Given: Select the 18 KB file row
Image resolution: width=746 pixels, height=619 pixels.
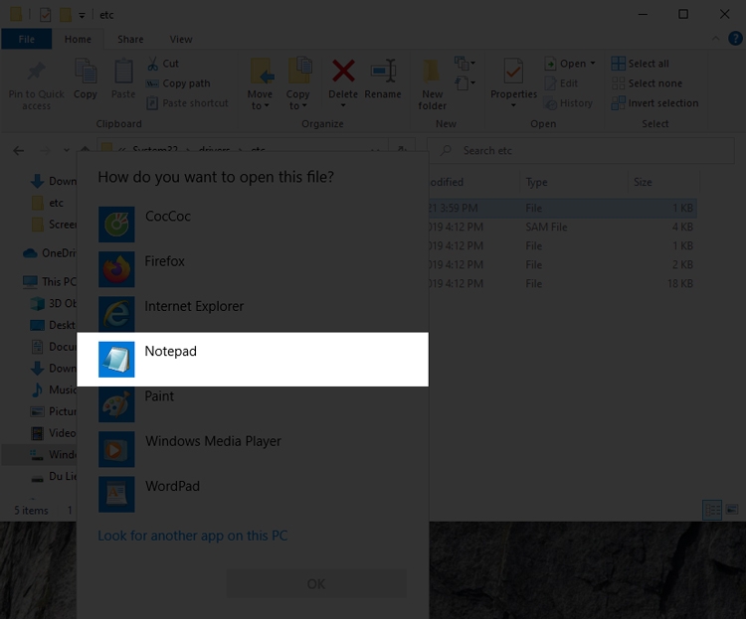Looking at the screenshot, I should [562, 283].
